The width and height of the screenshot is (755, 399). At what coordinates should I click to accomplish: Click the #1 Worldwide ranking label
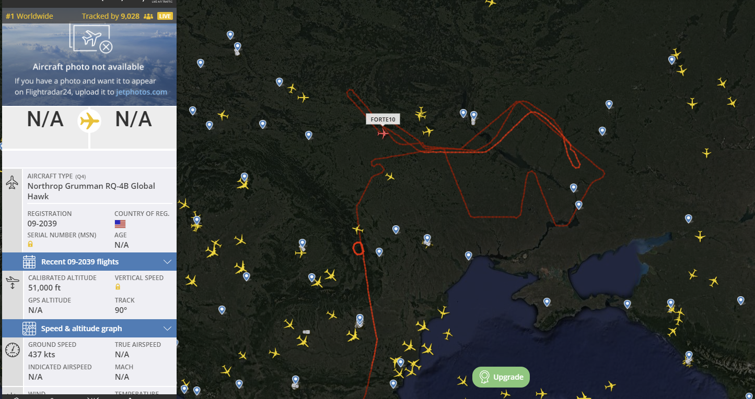coord(29,16)
